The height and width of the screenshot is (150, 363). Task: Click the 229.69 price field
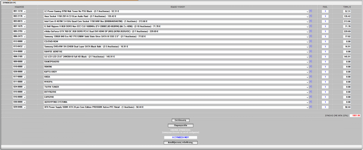(x=347, y=31)
